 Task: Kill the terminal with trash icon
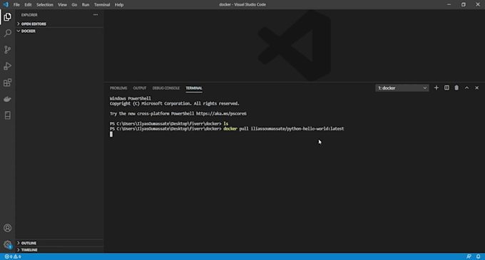[456, 88]
